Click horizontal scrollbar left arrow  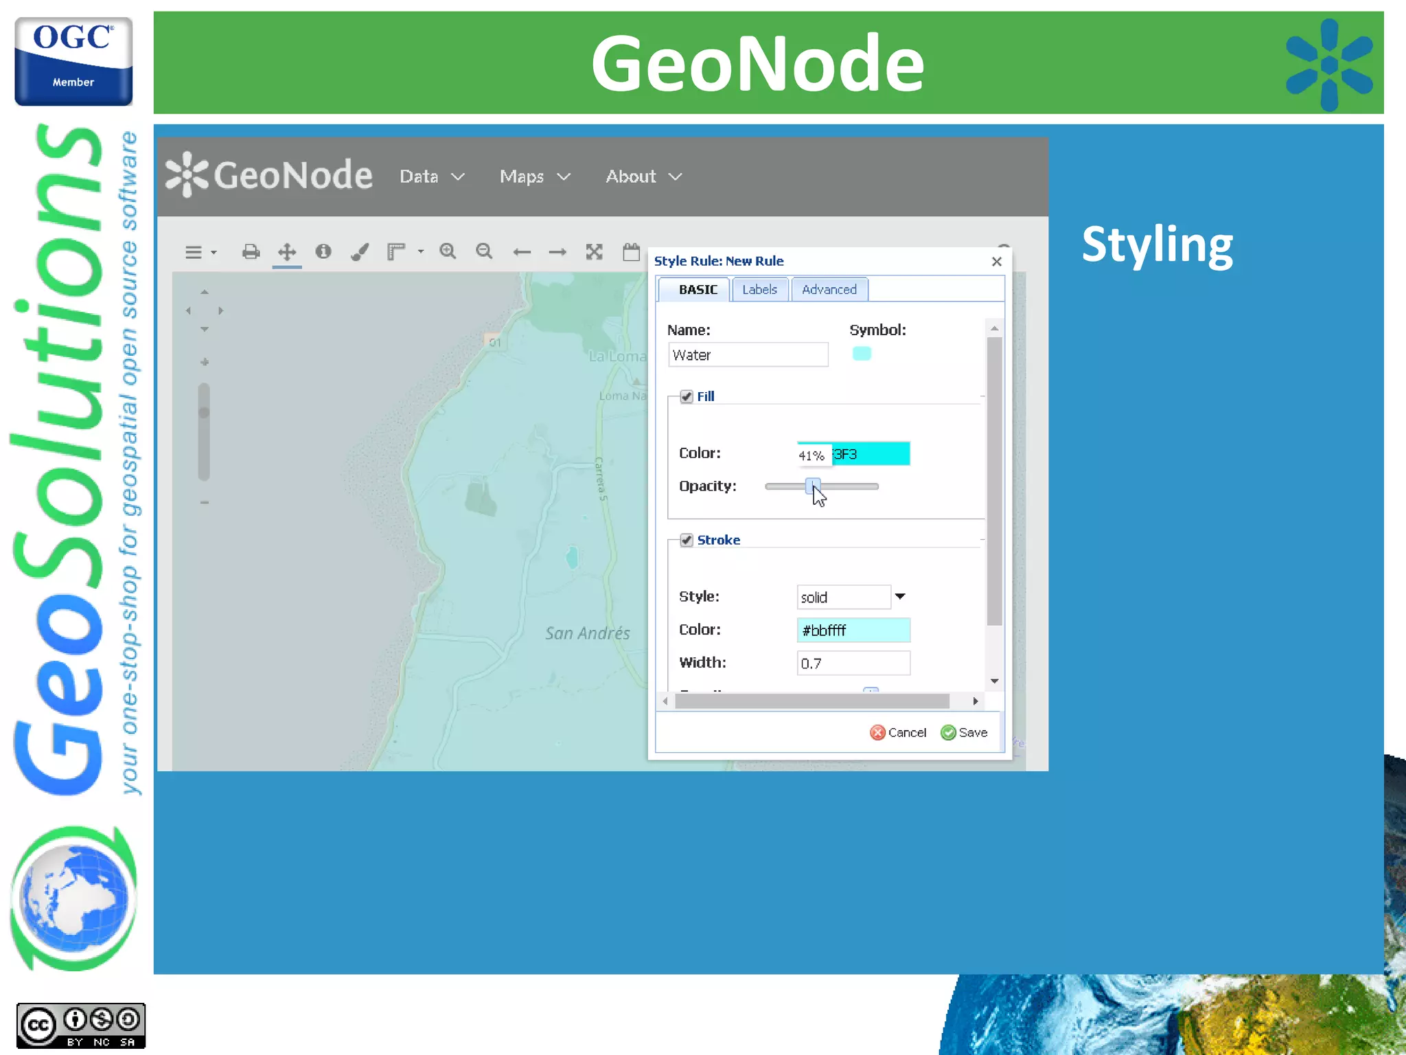point(665,701)
